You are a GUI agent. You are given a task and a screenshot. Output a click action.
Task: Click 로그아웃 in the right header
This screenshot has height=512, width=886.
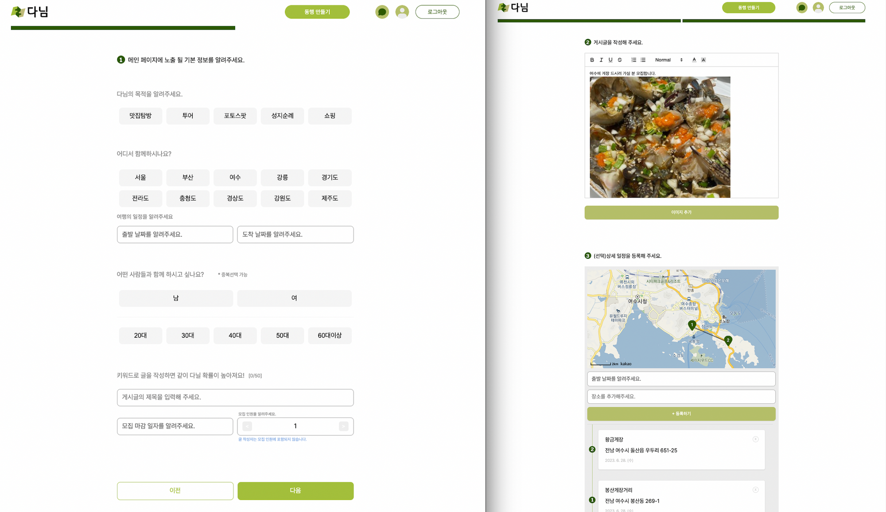tap(847, 8)
